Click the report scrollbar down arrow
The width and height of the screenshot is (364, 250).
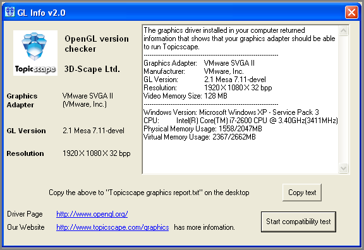coord(343,168)
